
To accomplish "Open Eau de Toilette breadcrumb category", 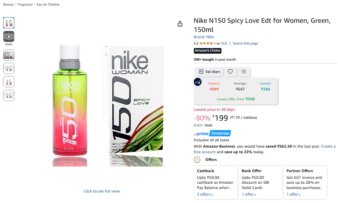I will [x=48, y=5].
